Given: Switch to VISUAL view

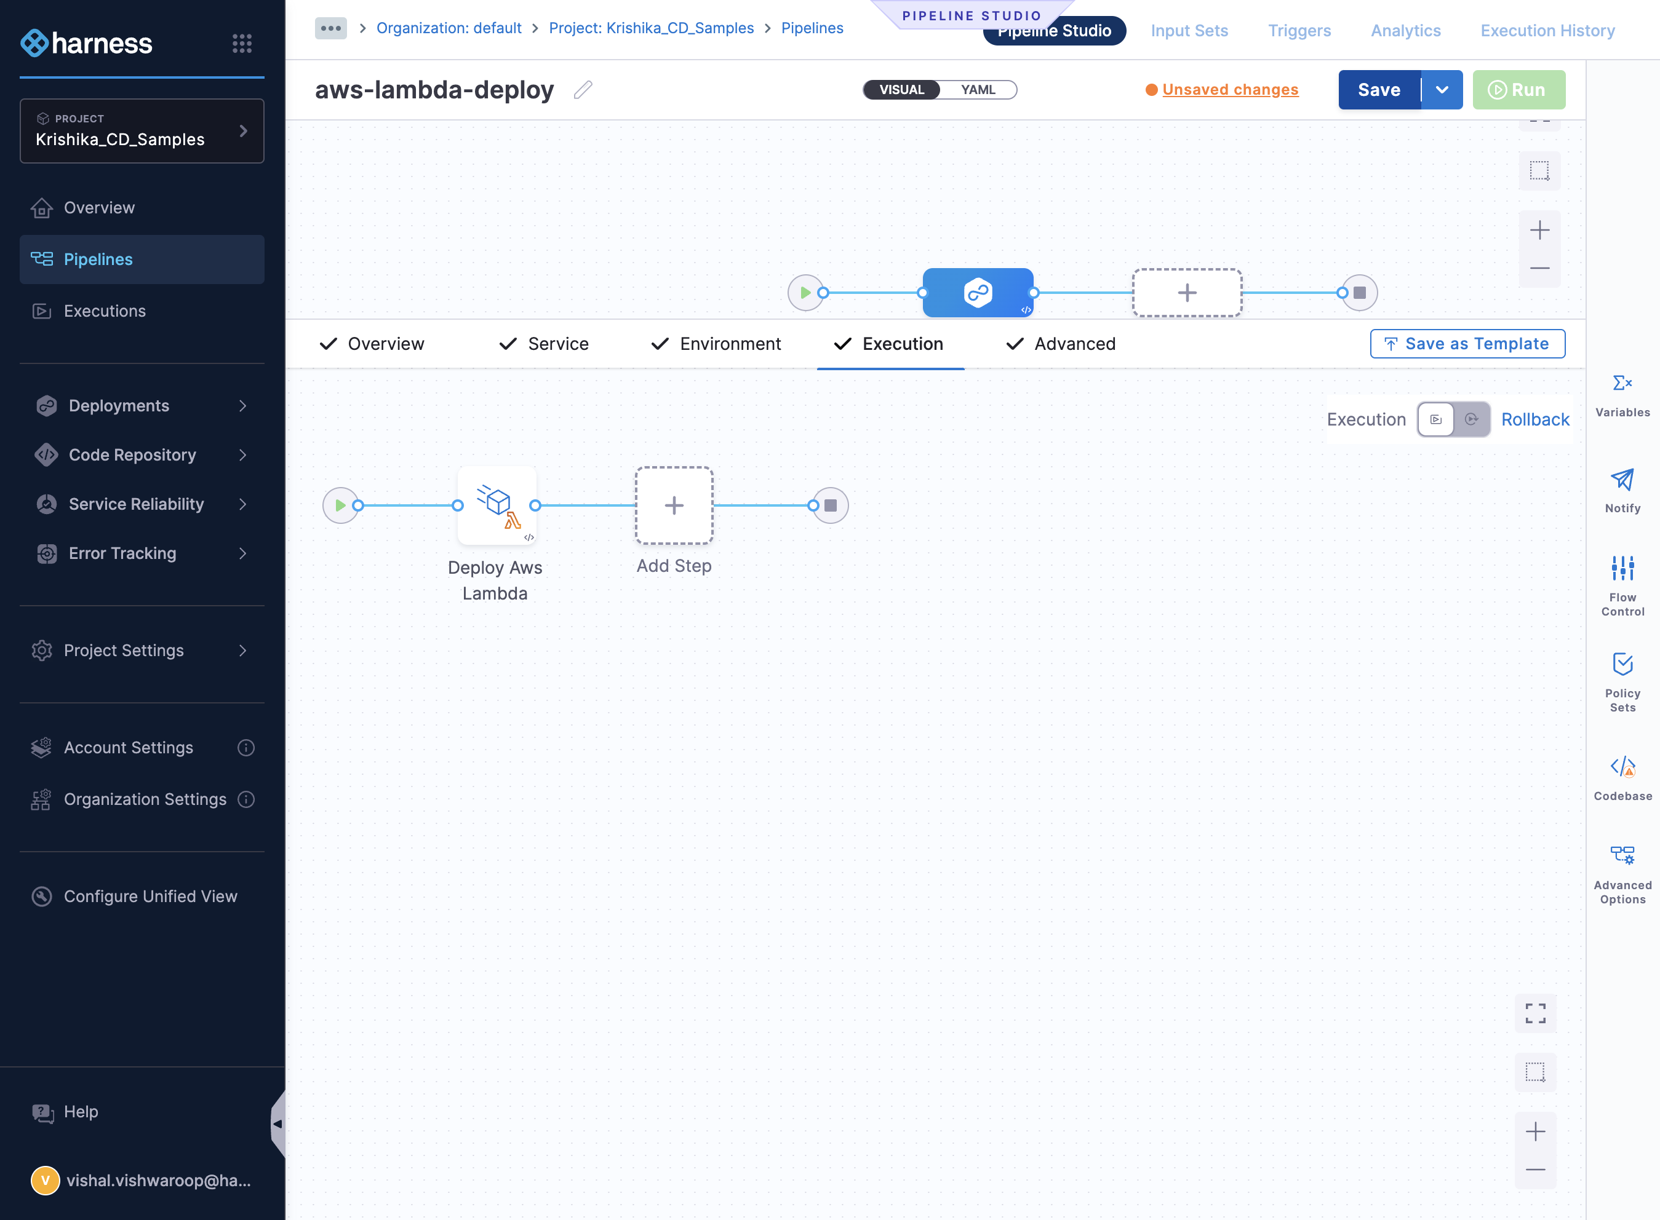Looking at the screenshot, I should (901, 89).
